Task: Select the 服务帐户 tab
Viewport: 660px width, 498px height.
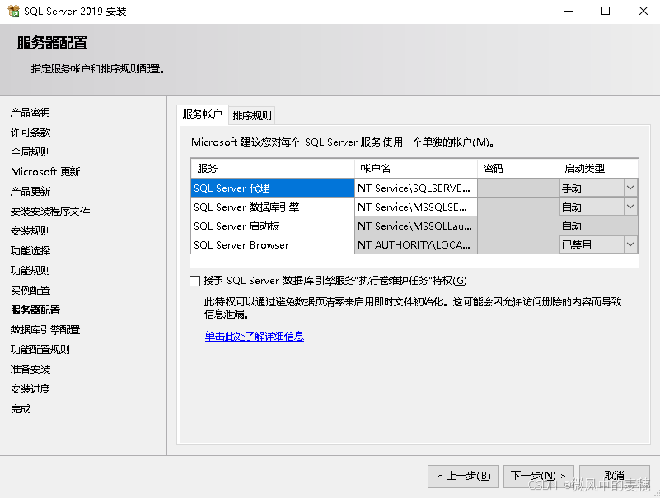Action: click(203, 114)
